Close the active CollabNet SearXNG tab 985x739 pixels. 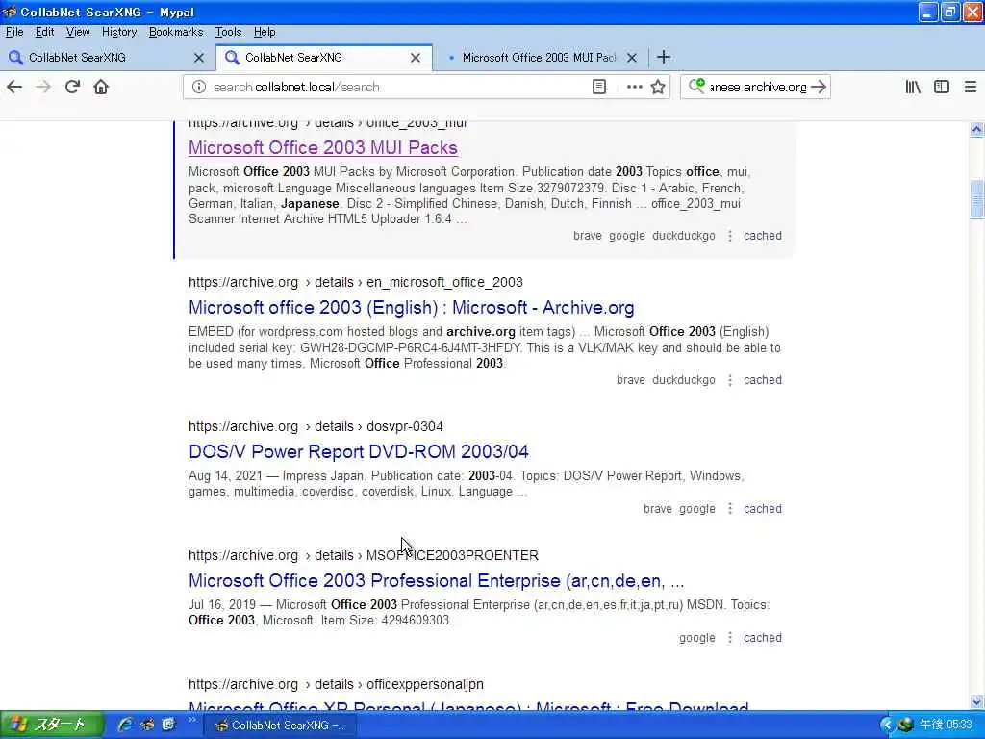(416, 58)
